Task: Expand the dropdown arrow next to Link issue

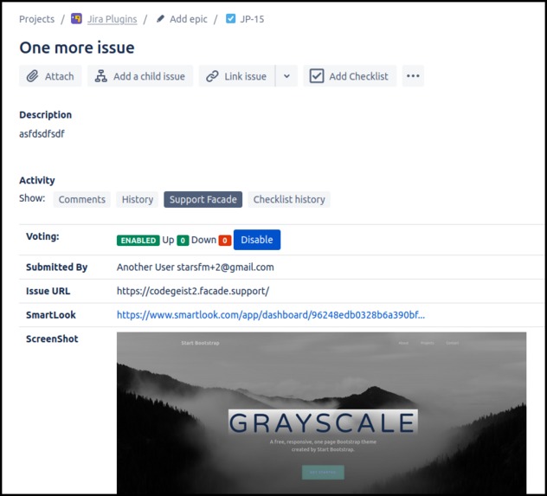Action: 286,75
